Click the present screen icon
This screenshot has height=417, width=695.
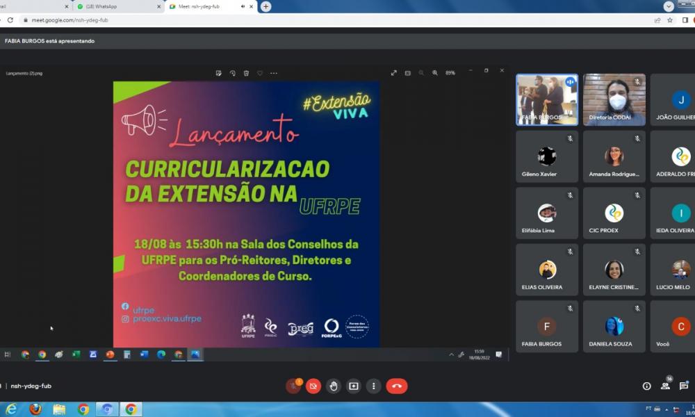pos(354,386)
